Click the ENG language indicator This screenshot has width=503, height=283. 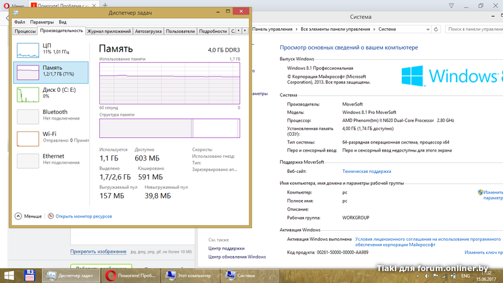tap(465, 276)
